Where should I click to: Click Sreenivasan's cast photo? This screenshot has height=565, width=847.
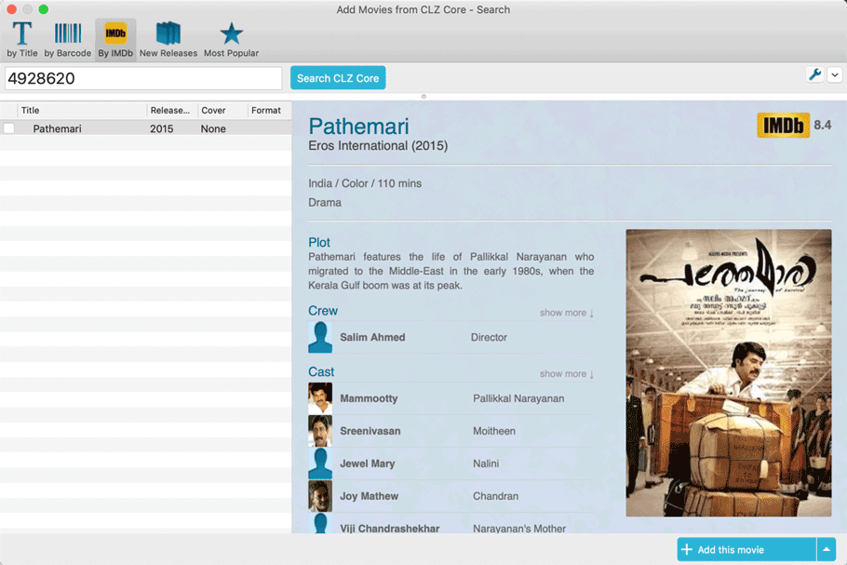(320, 431)
